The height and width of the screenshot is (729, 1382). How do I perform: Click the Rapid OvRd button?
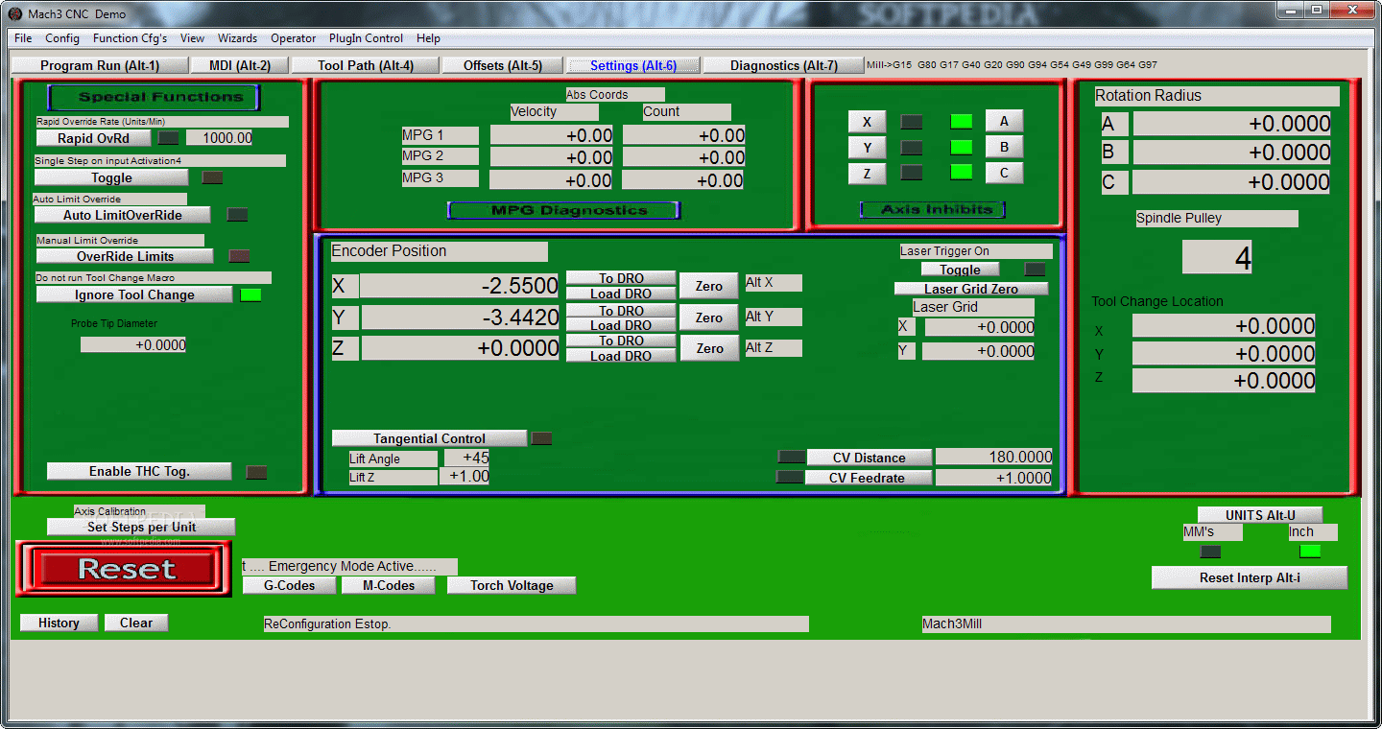point(93,138)
